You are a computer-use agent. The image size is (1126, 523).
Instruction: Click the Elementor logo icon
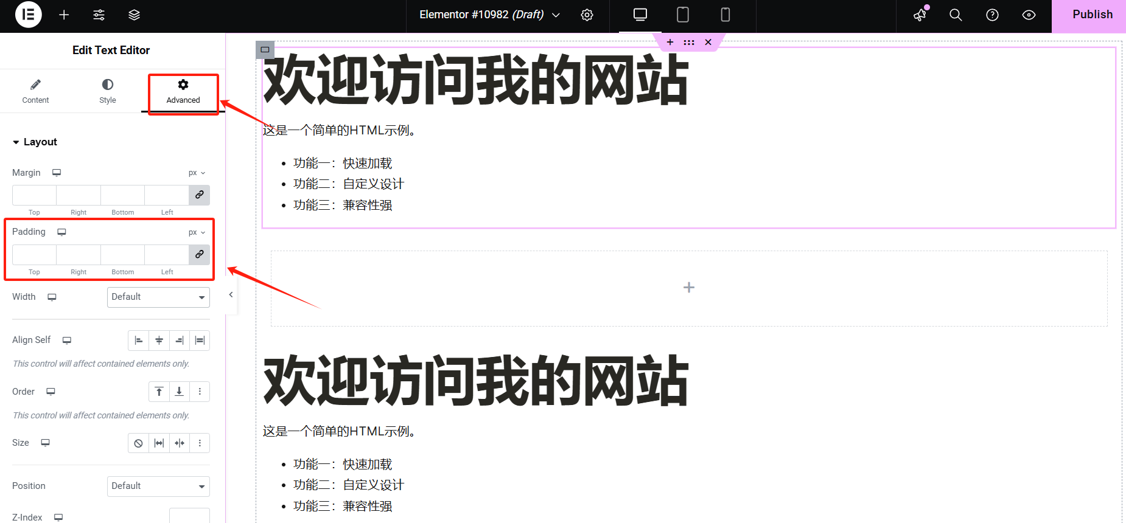pos(28,15)
